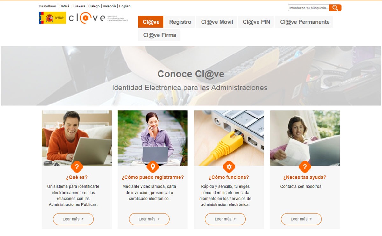This screenshot has height=236, width=382.
Task: Click Leer más under ¿Qué es?
Action: (73, 219)
